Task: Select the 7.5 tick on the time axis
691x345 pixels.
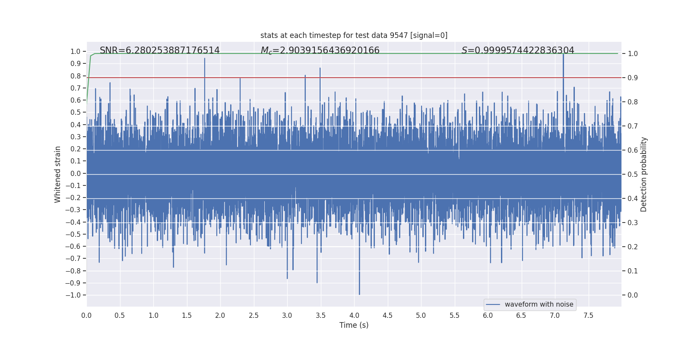Action: coord(588,315)
